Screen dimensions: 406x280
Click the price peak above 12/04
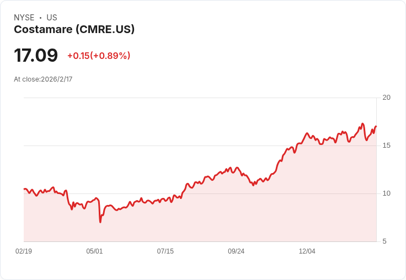click(x=307, y=133)
